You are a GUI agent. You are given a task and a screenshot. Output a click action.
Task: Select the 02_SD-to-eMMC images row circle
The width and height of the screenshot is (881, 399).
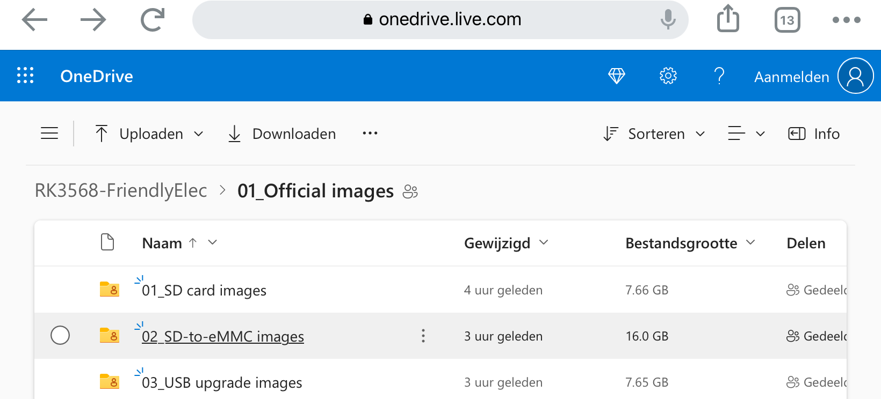60,336
